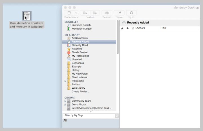Image resolution: width=203 pixels, height=131 pixels.
Task: Expand the Demo Group triangle
Action: click(x=65, y=105)
